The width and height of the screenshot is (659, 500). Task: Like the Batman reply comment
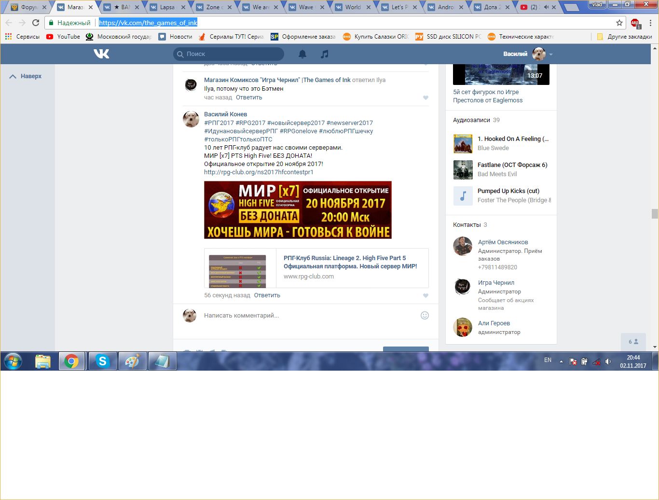pos(426,97)
